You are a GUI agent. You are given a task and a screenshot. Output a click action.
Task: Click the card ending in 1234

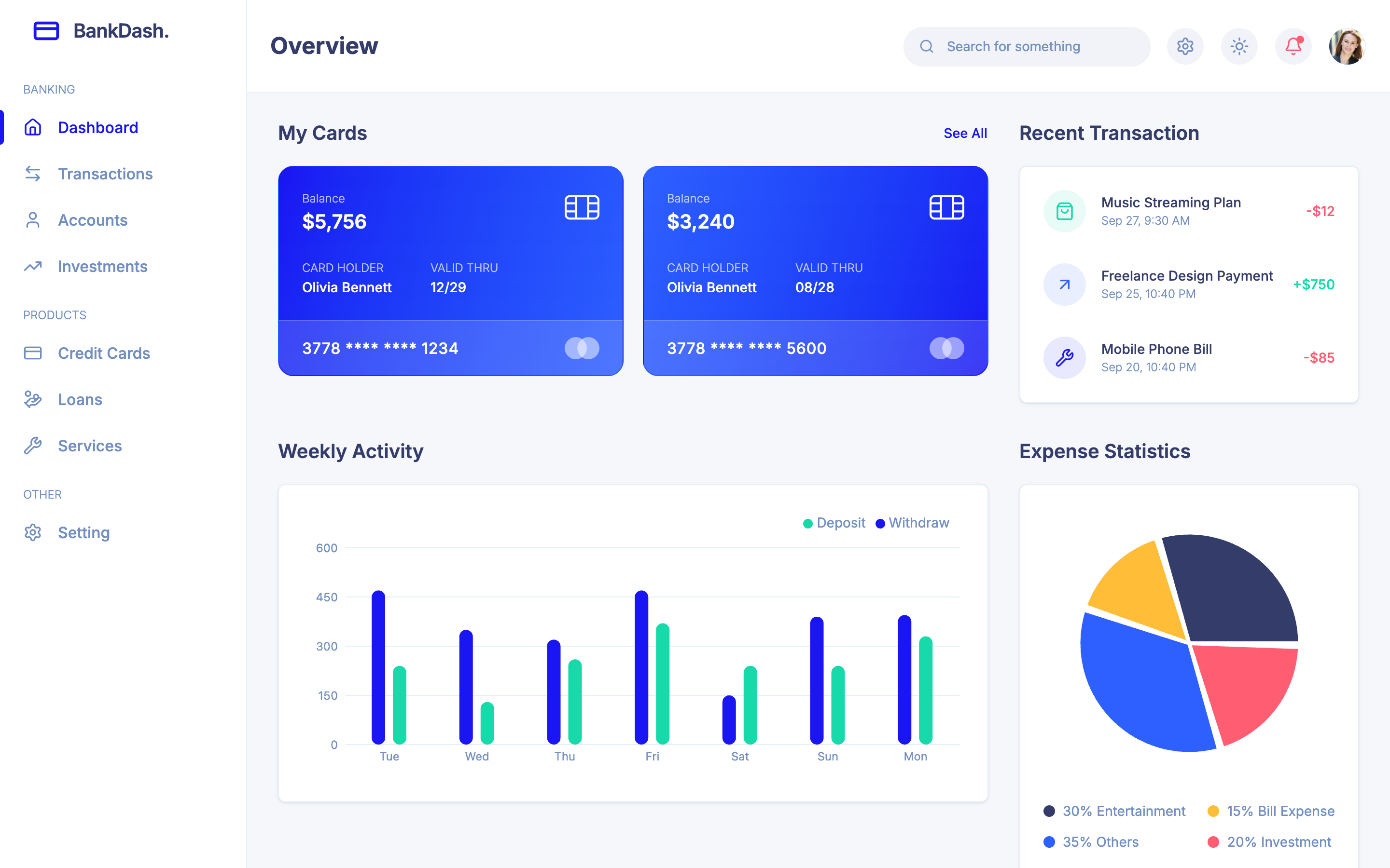451,271
